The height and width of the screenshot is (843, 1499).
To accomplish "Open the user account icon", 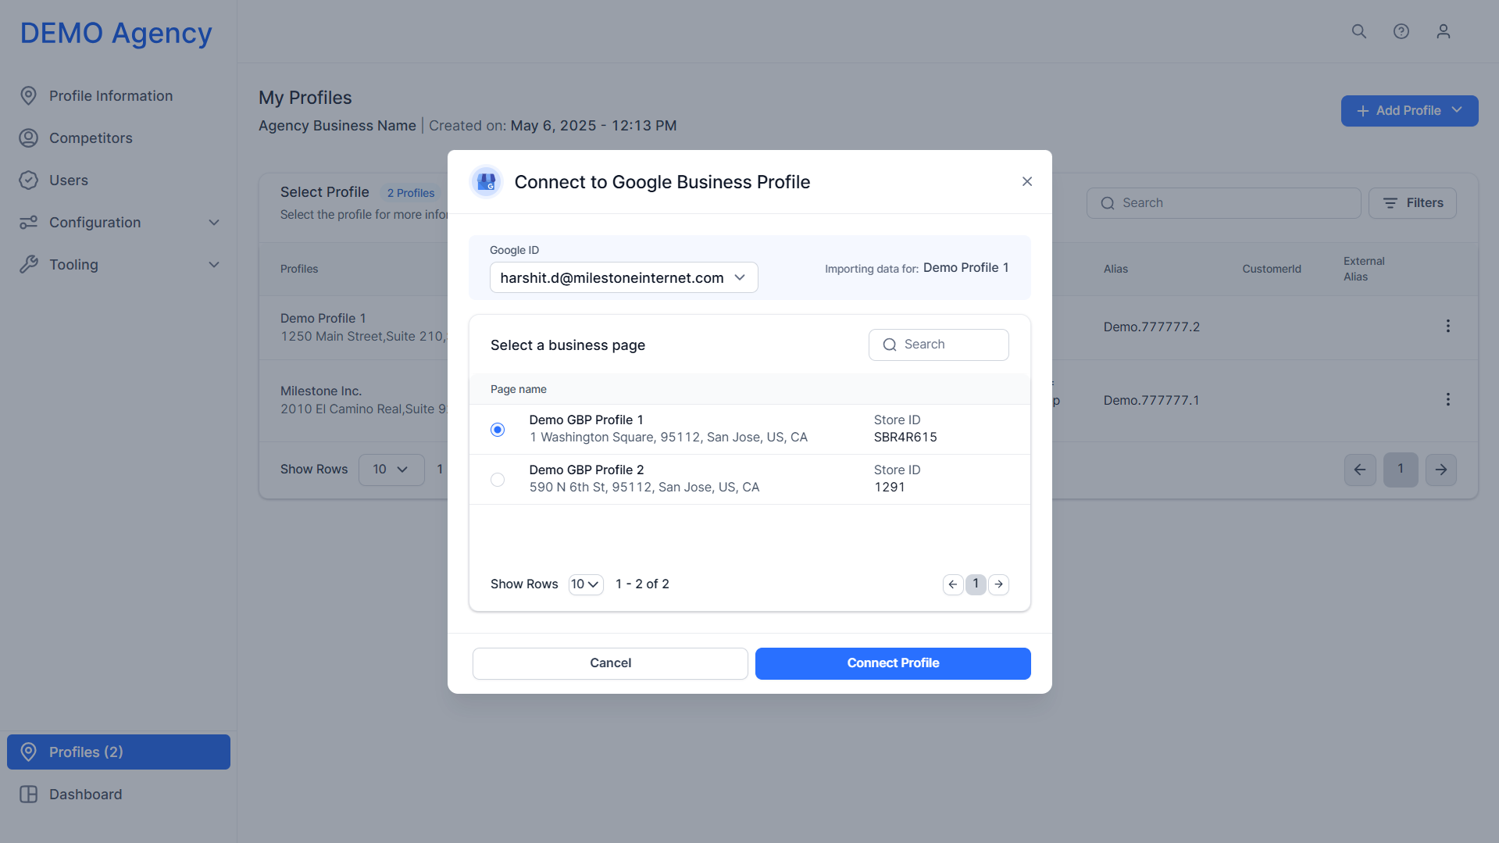I will tap(1444, 31).
